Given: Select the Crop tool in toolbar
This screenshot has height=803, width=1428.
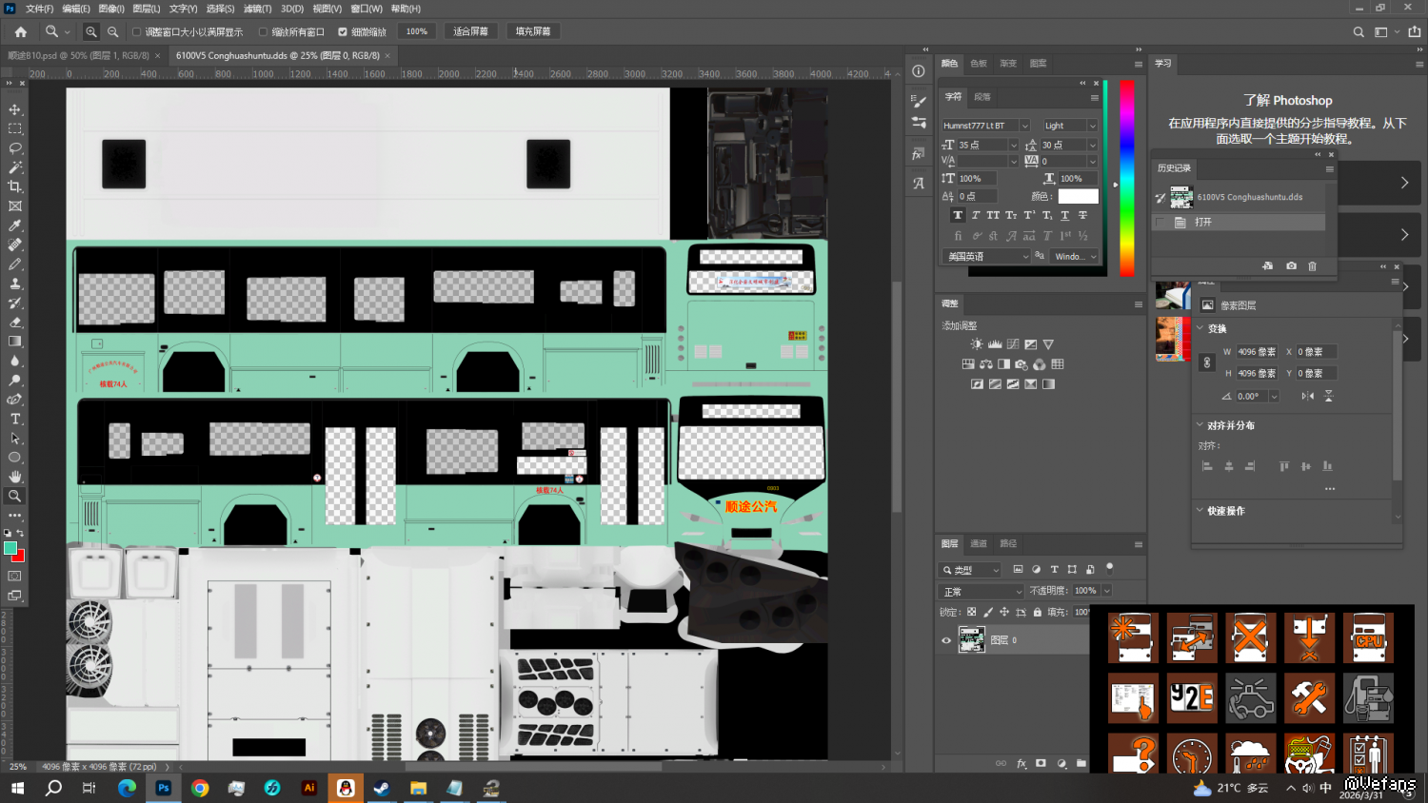Looking at the screenshot, I should tap(15, 186).
